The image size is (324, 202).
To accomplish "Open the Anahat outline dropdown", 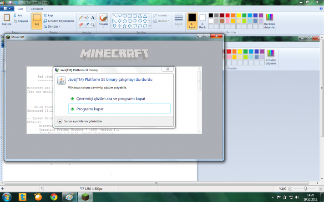I will pos(162,15).
